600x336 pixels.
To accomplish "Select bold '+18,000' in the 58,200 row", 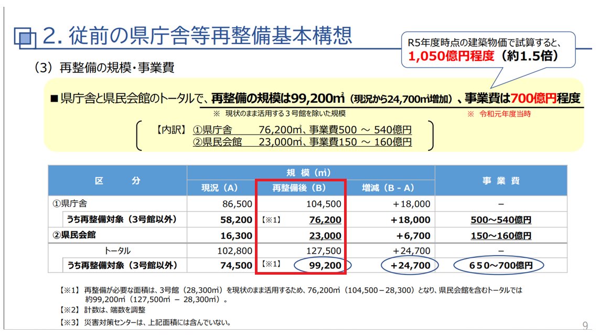I will coord(410,220).
